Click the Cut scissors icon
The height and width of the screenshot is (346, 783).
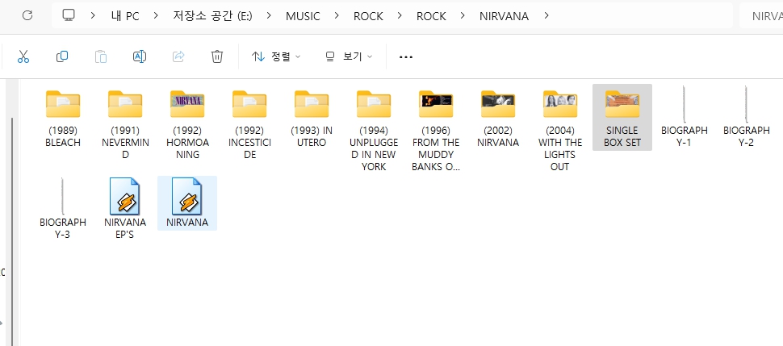[23, 56]
